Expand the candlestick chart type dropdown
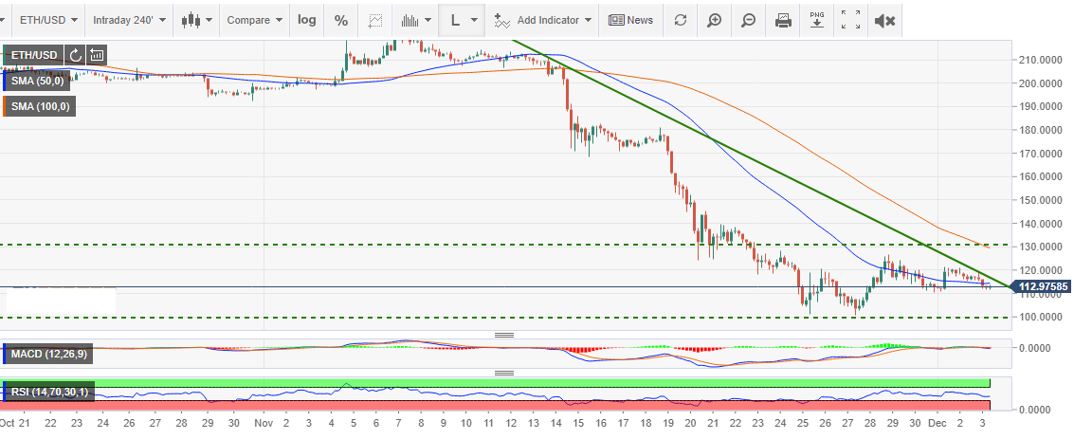The width and height of the screenshot is (1074, 439). tap(197, 20)
